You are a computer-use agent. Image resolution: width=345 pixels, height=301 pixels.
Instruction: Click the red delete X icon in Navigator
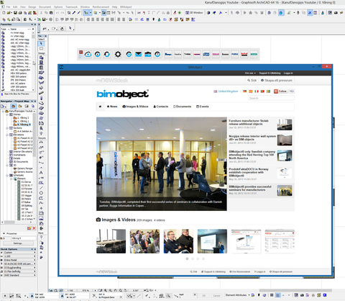tap(34, 228)
